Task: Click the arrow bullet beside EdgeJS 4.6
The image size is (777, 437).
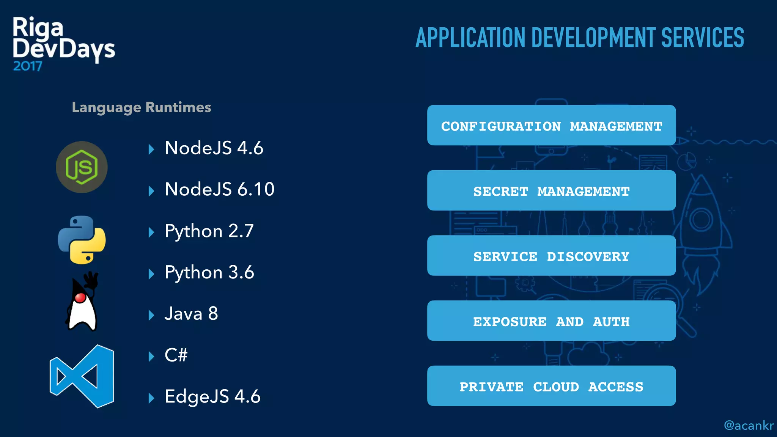Action: point(151,398)
